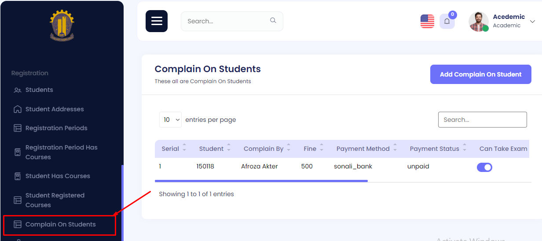Open Student Has Courses menu item

58,176
